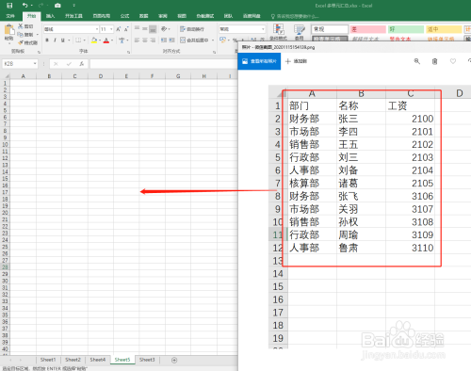Switch to the 开发工具 (Developer) ribbon tab
The height and width of the screenshot is (371, 471).
(x=73, y=16)
